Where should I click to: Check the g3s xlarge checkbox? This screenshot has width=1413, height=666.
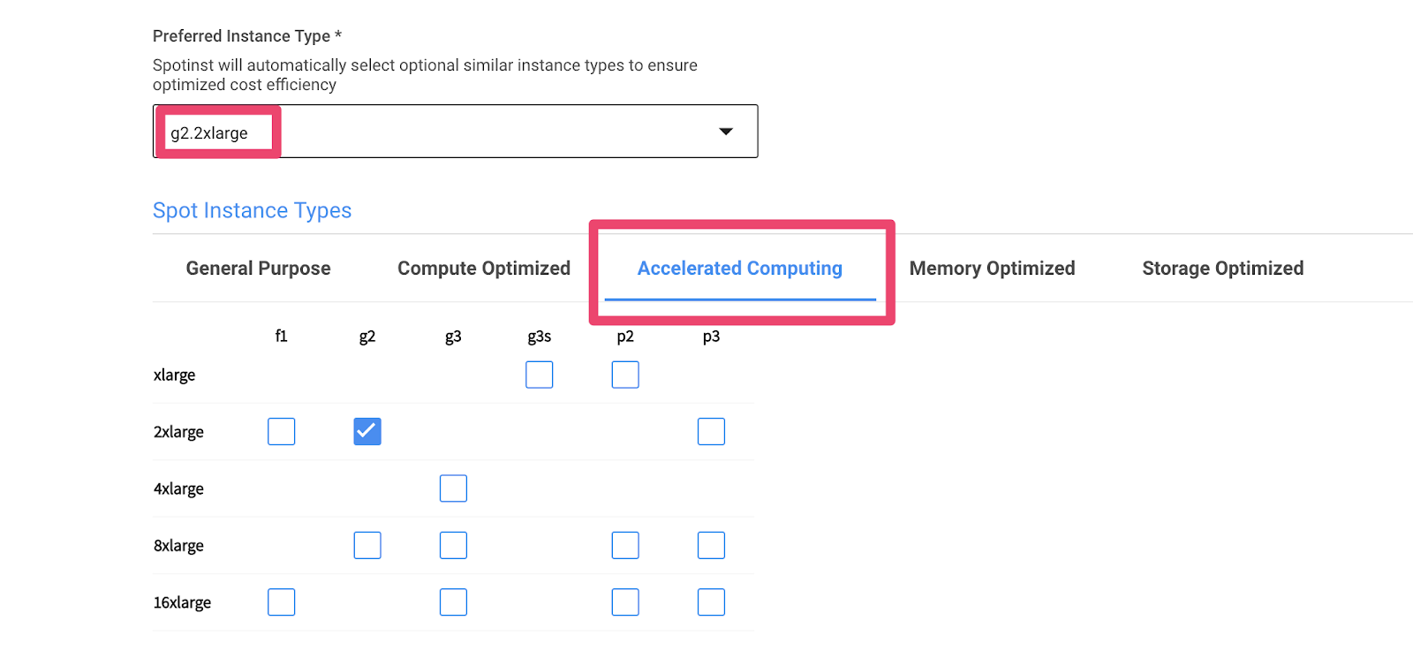(x=540, y=375)
